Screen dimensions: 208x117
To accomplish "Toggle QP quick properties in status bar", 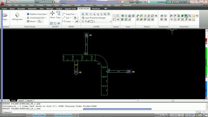I will (77, 115).
